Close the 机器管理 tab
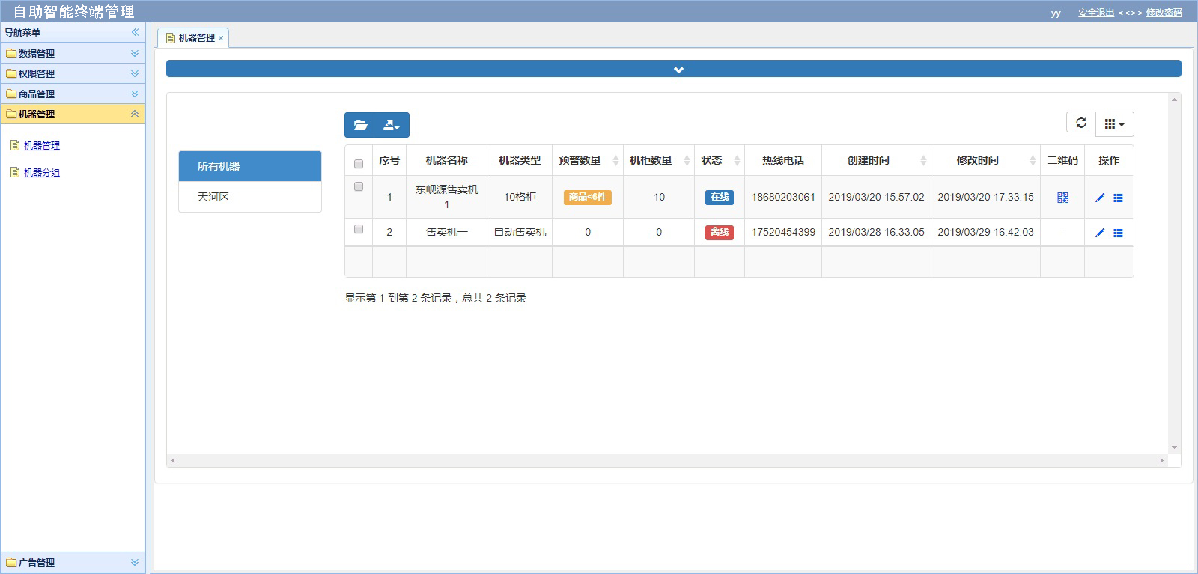 221,38
